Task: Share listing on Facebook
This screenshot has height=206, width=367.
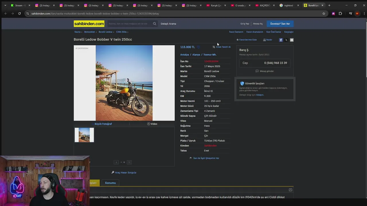Action: click(281, 40)
